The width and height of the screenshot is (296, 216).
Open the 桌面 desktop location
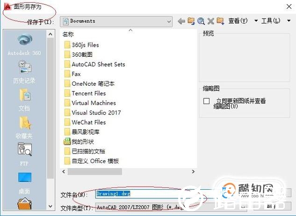[x=24, y=183]
